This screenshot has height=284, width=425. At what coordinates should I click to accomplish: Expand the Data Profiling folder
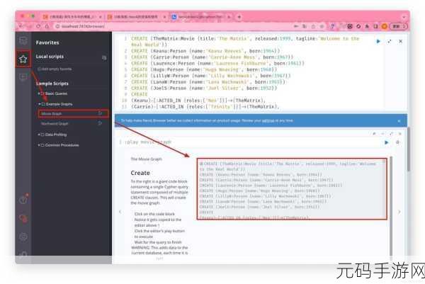(x=53, y=135)
